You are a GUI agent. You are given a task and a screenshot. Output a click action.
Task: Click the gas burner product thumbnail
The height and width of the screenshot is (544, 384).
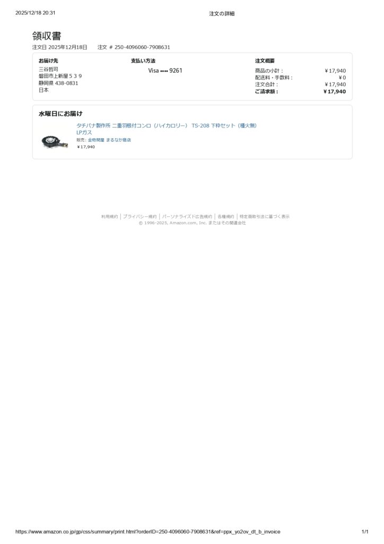pos(54,141)
